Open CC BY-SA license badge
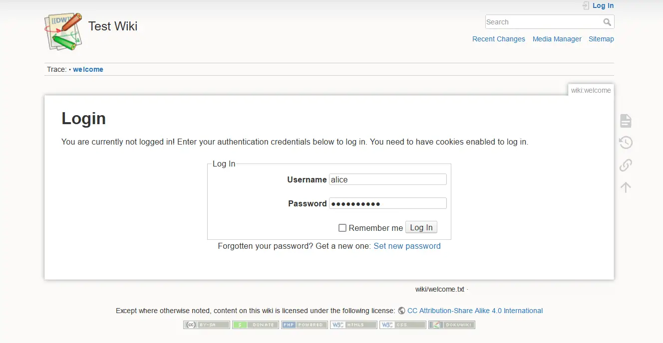Viewport: 663px width, 343px height. (207, 325)
